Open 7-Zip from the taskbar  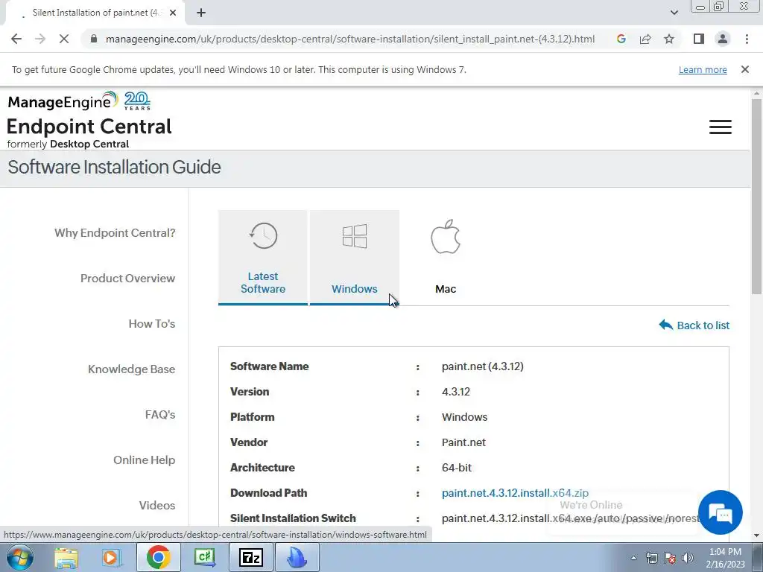tap(250, 557)
